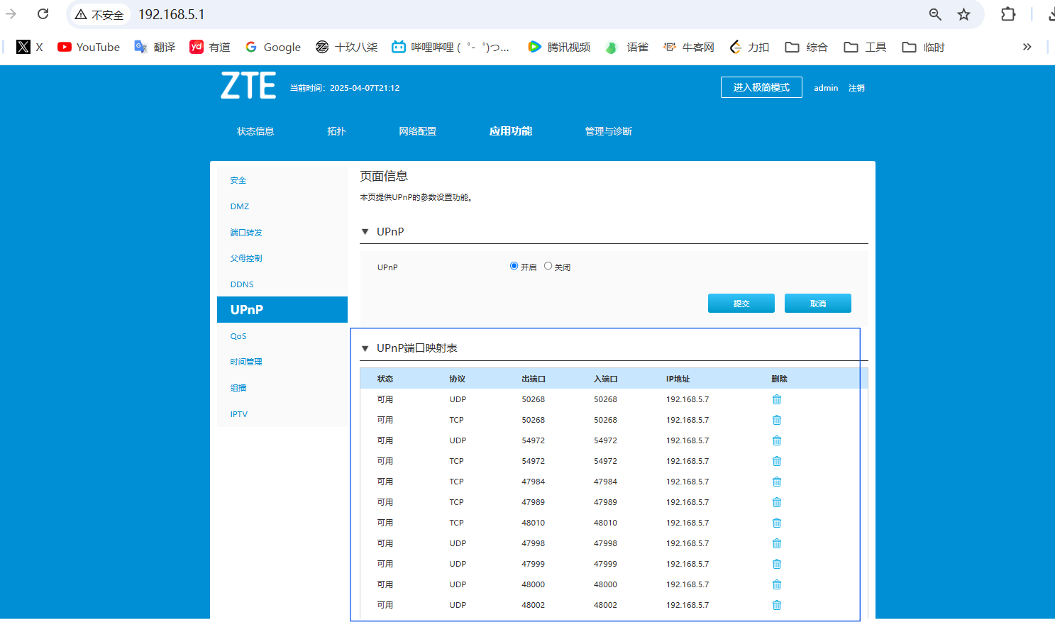This screenshot has width=1055, height=622.
Task: Delete the TCP 54972 mapping entry
Action: (x=776, y=461)
